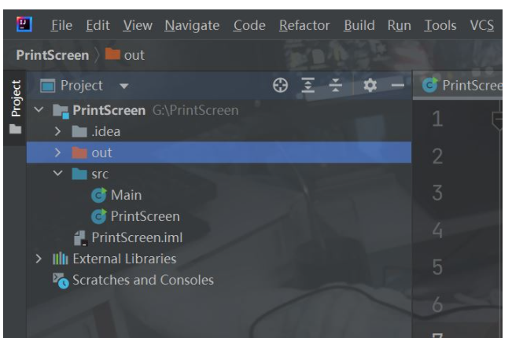Select the PrintScreen.iml file
Viewport: 512px width, 338px height.
click(137, 237)
